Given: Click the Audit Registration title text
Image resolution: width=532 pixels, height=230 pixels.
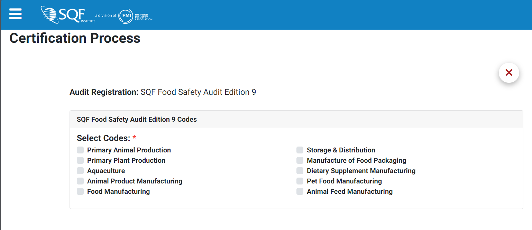Looking at the screenshot, I should click(x=163, y=92).
